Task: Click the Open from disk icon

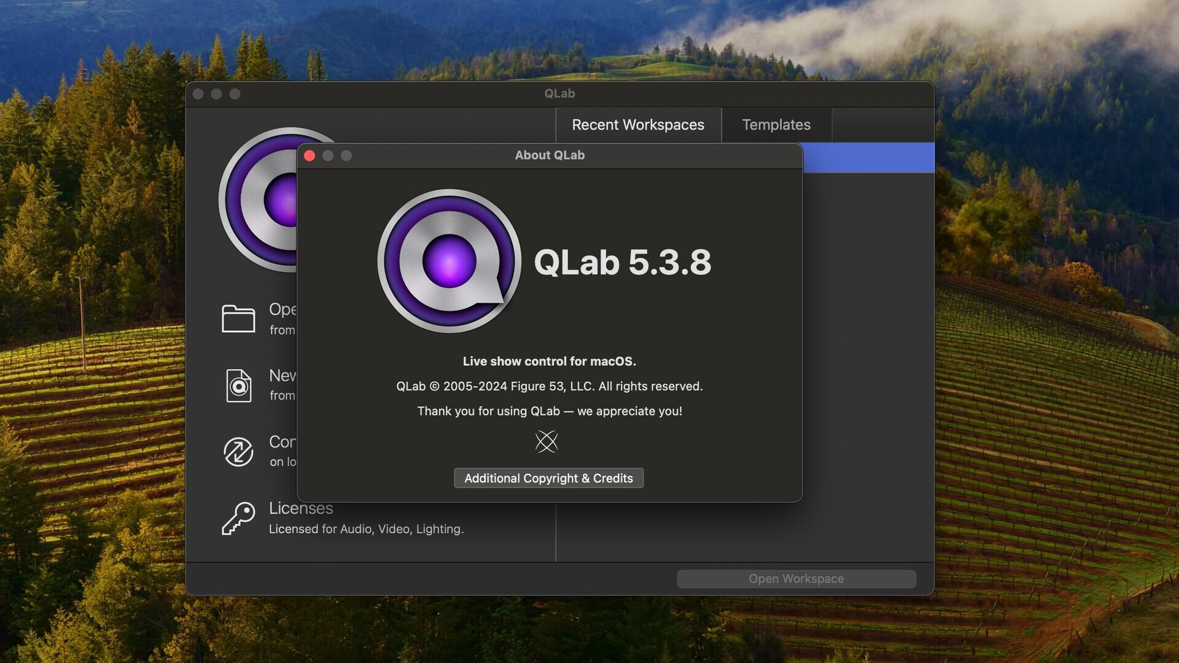Action: tap(238, 318)
